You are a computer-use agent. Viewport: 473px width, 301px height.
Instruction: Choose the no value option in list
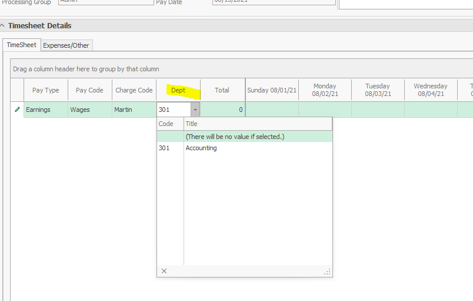(235, 136)
